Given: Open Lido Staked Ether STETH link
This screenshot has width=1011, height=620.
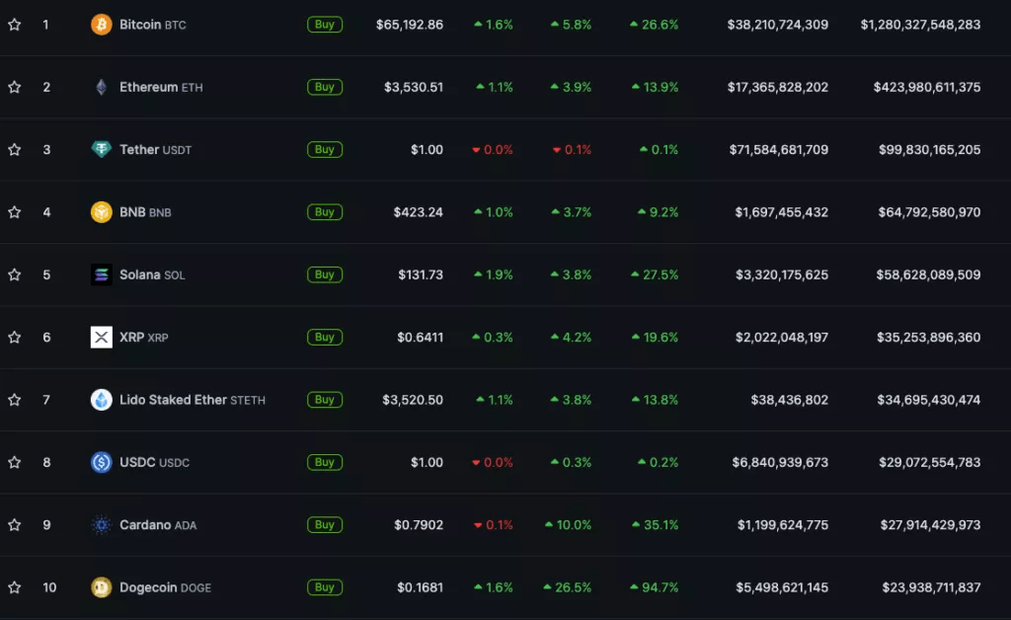Looking at the screenshot, I should coord(193,400).
